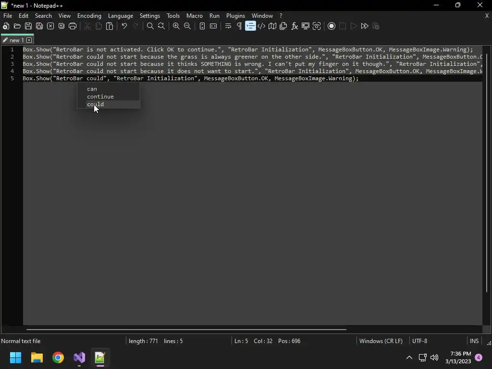
Task: Open the Run menu
Action: click(215, 16)
